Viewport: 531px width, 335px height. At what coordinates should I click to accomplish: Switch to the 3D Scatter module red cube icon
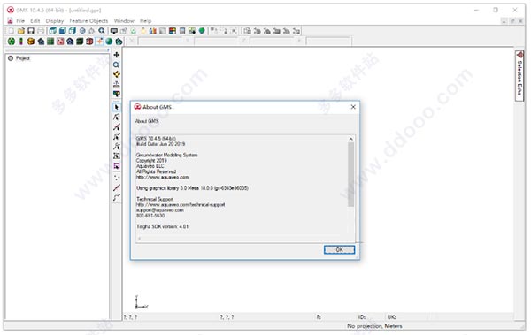click(89, 42)
